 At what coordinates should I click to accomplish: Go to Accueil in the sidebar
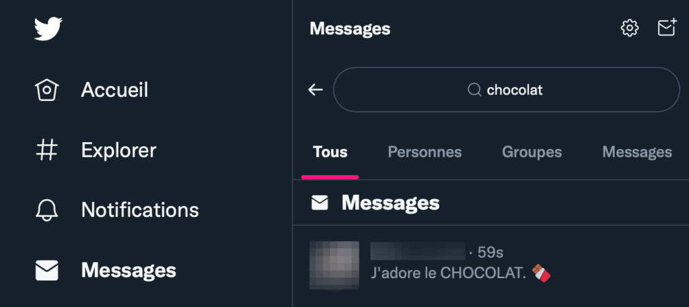(x=114, y=90)
